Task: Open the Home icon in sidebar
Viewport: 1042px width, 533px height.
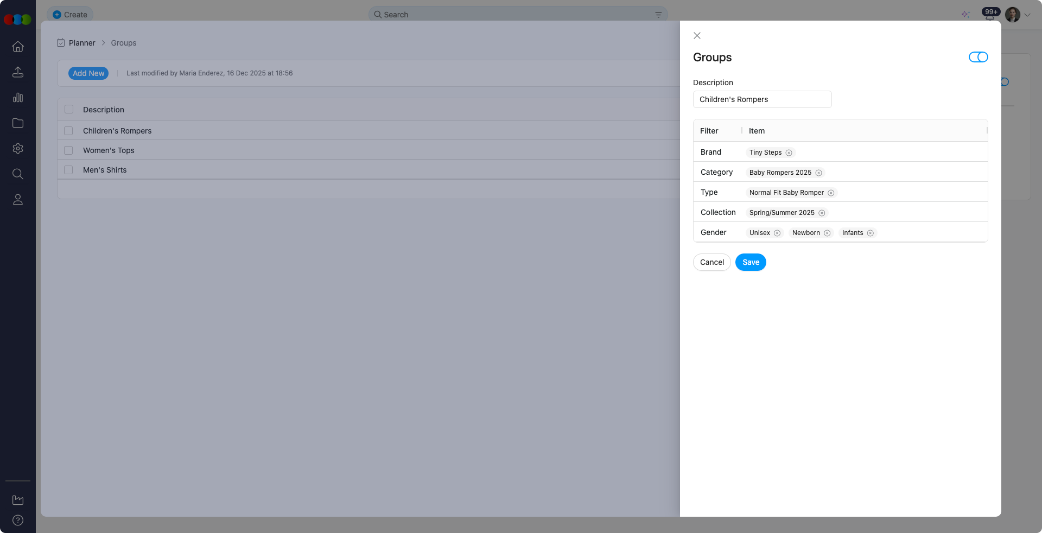Action: pyautogui.click(x=18, y=47)
